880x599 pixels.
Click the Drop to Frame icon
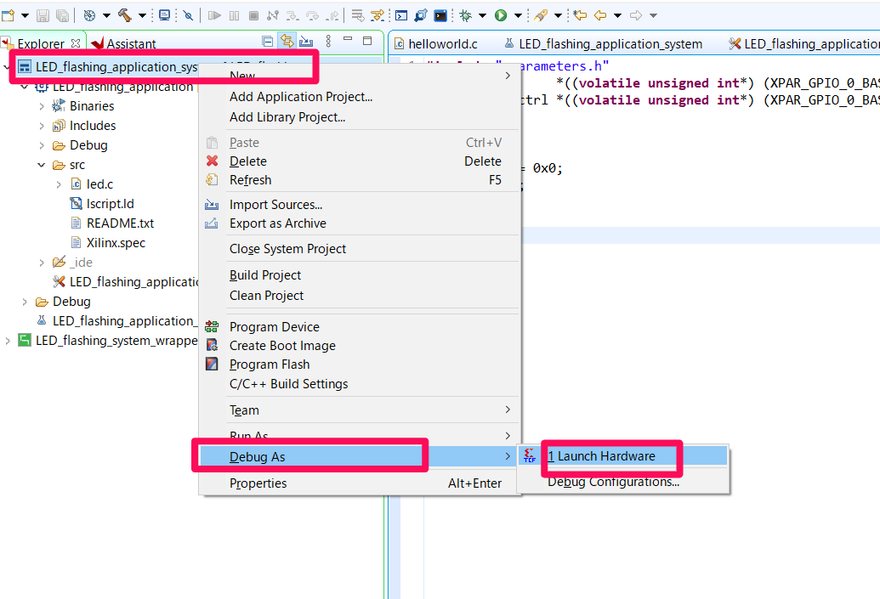(358, 15)
